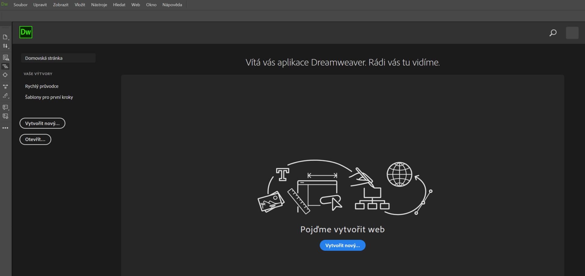This screenshot has width=585, height=276.
Task: Click the account profile square top right
Action: [572, 33]
